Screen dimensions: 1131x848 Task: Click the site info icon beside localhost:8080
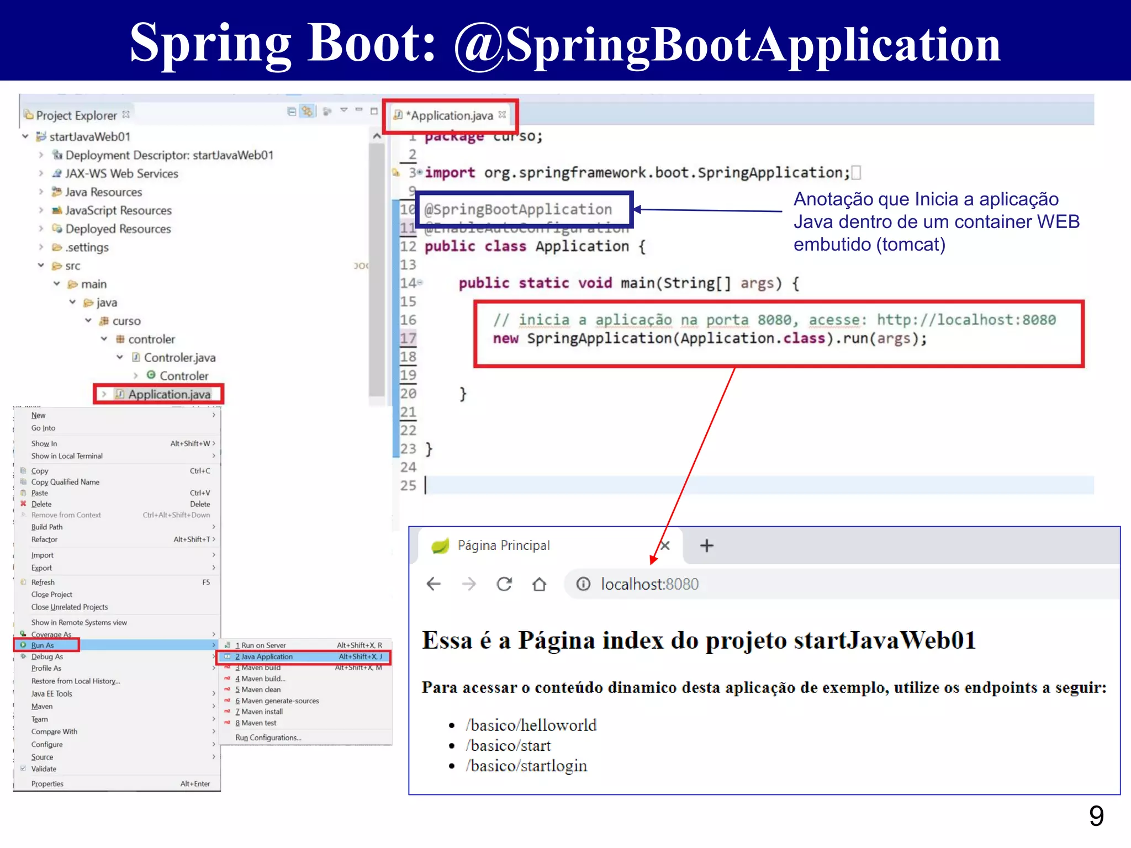pyautogui.click(x=583, y=584)
